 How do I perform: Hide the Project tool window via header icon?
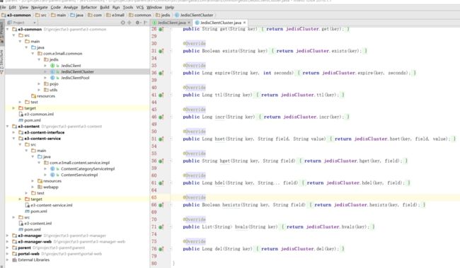[145, 23]
